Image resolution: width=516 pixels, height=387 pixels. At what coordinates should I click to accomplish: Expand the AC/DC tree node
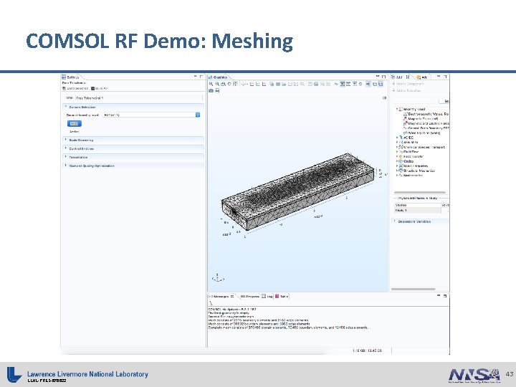point(397,138)
